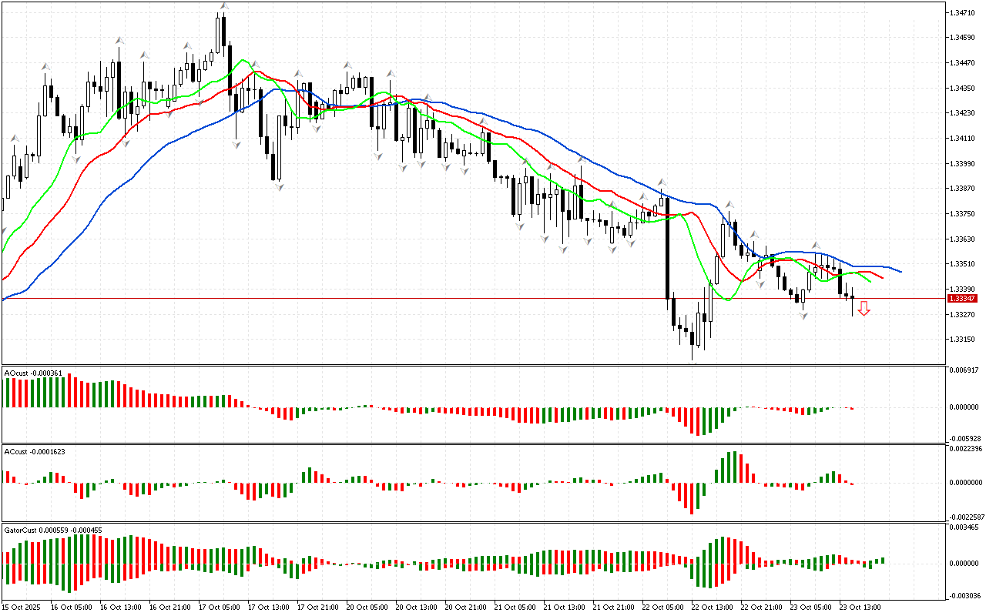Image resolution: width=986 pixels, height=616 pixels.
Task: Click the 15 Oct 2025 date label
Action: click(x=22, y=607)
